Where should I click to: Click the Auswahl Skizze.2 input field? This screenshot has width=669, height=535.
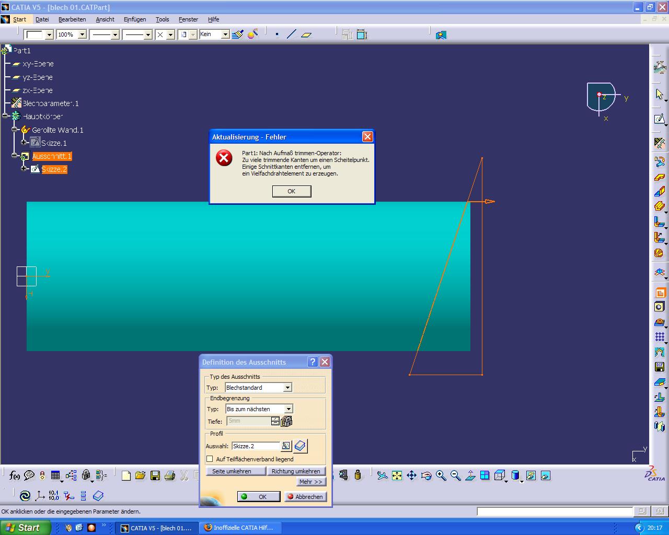pos(256,446)
